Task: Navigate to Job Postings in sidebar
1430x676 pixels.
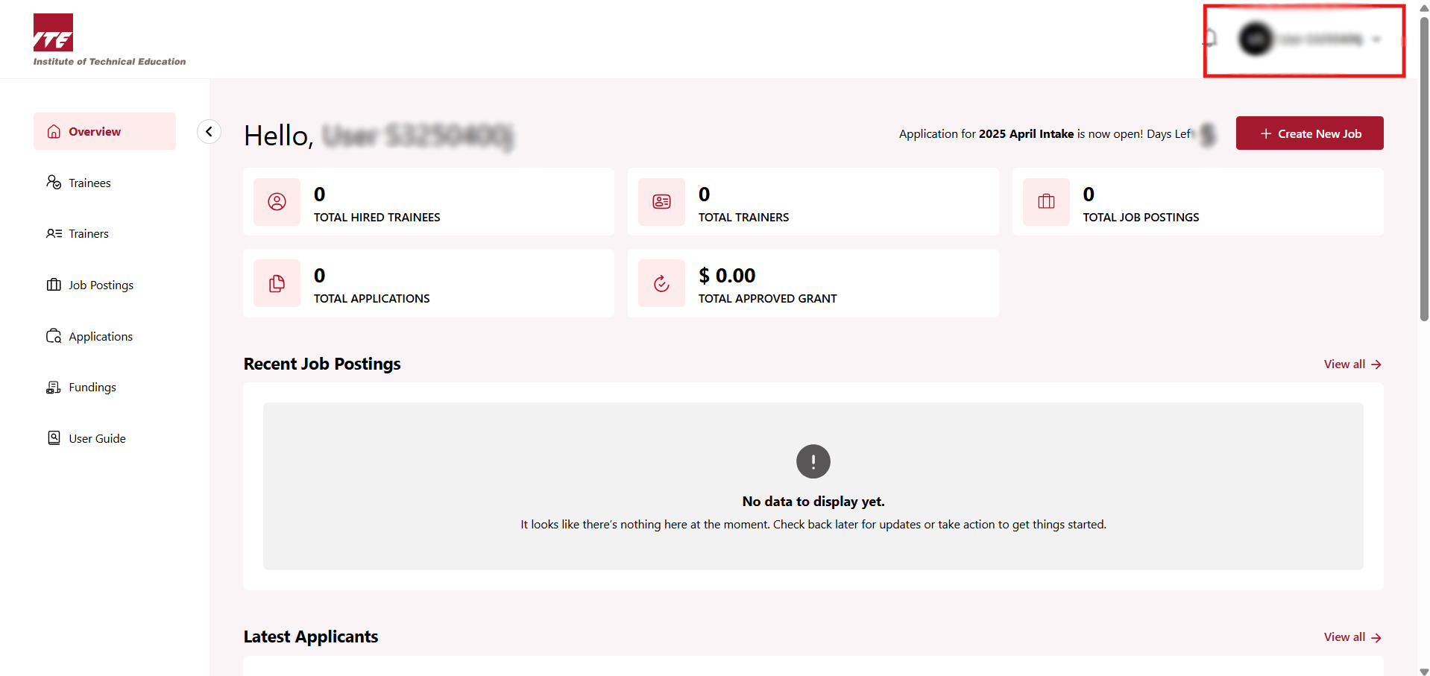Action: (x=101, y=285)
